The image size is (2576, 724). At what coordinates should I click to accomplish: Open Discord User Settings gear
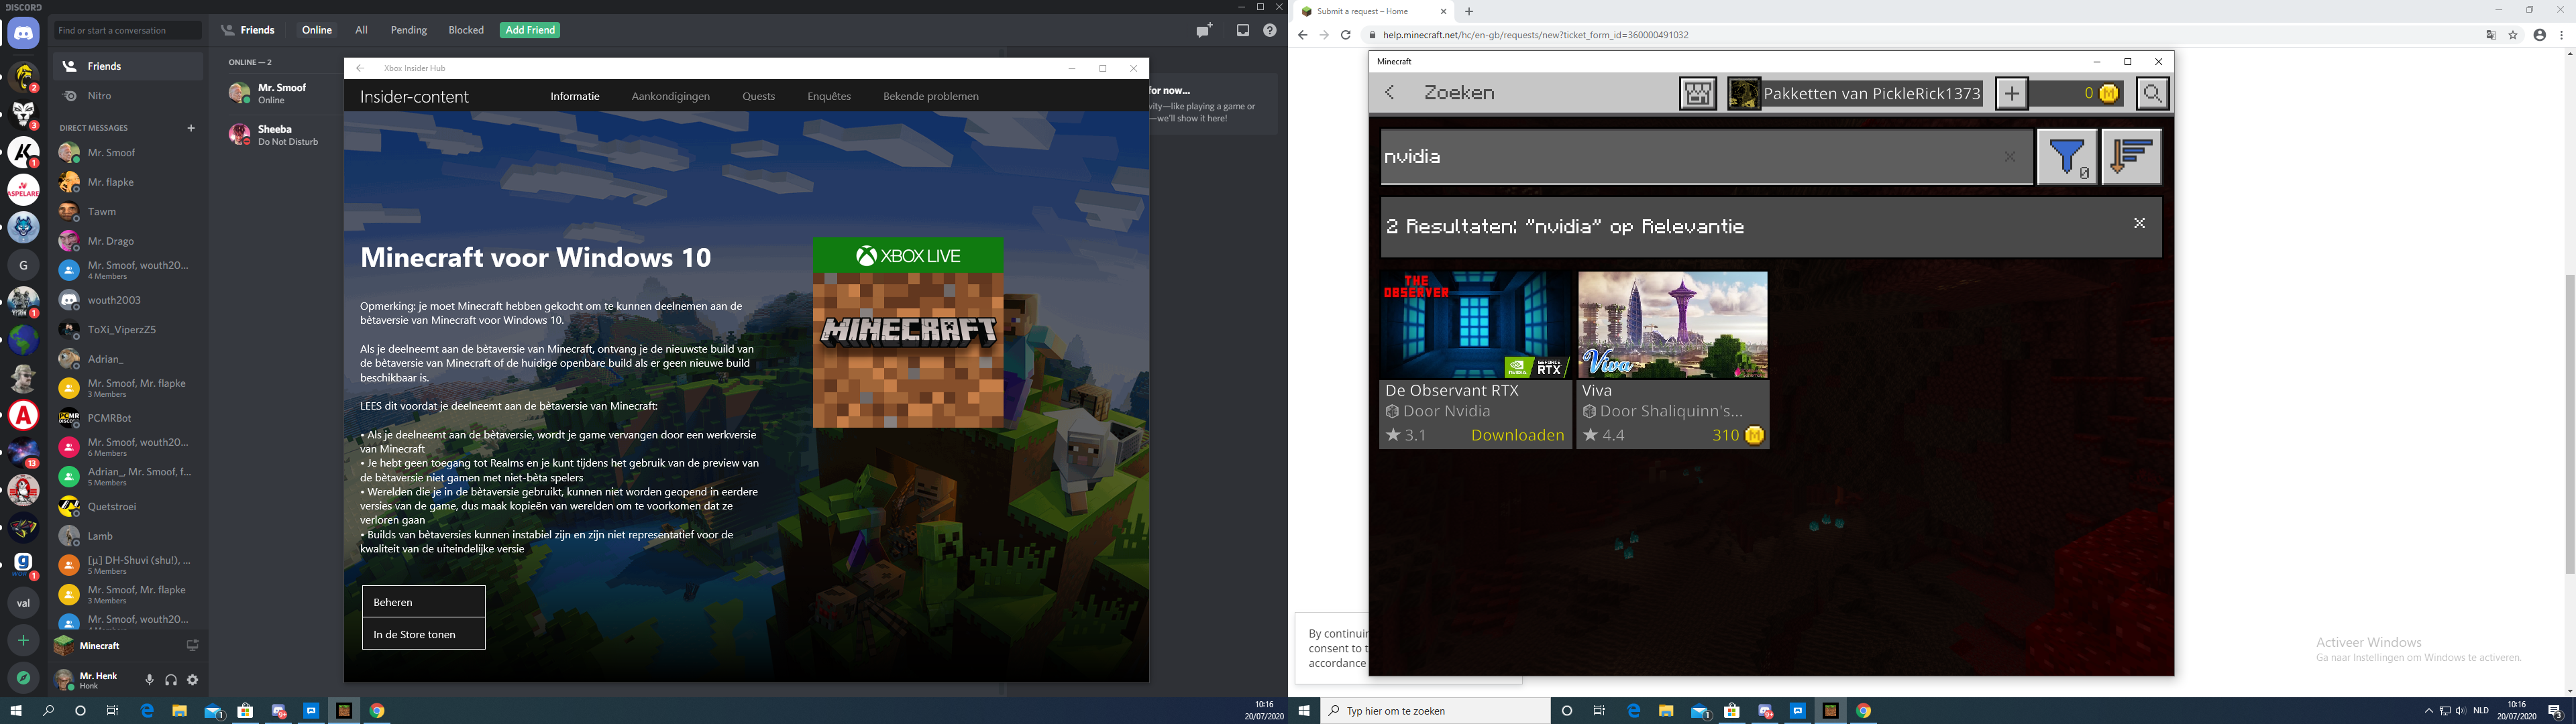(193, 680)
